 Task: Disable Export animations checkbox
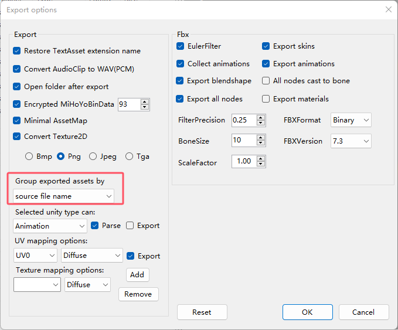coord(266,64)
